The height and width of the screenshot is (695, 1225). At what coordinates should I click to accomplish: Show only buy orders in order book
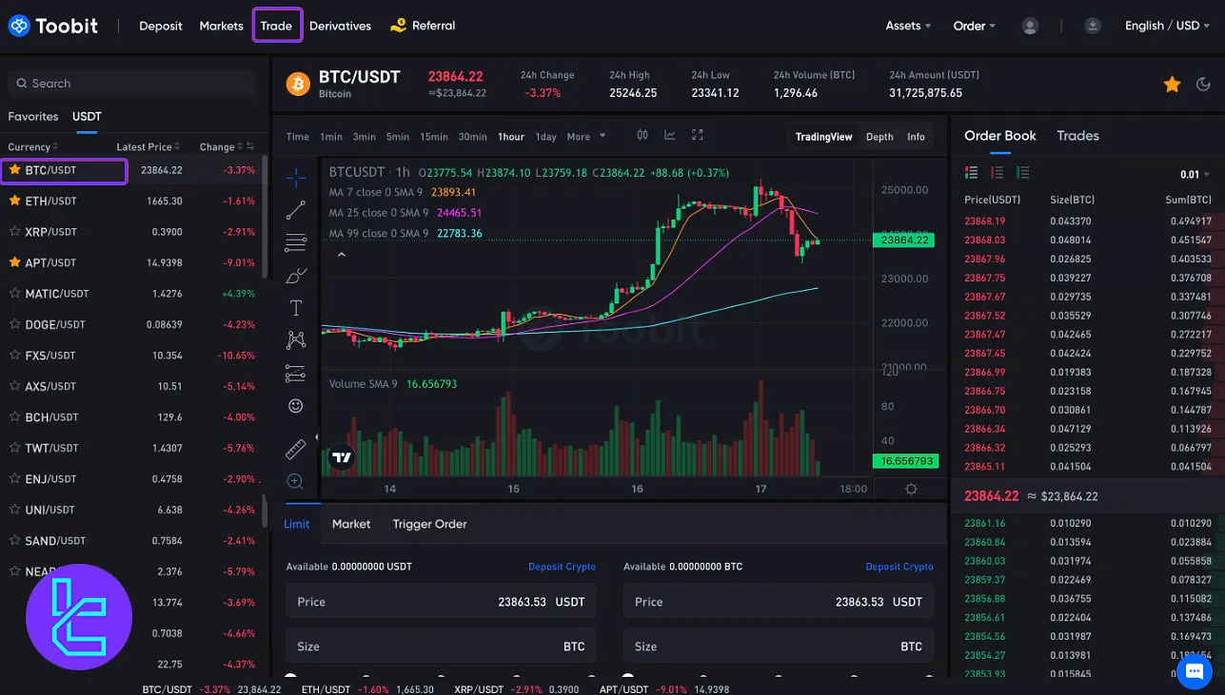pos(1023,173)
